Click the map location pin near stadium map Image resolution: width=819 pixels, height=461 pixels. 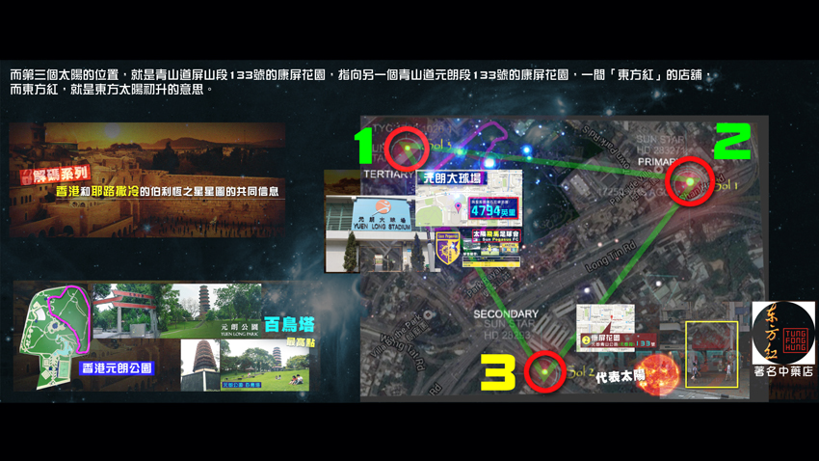click(458, 207)
